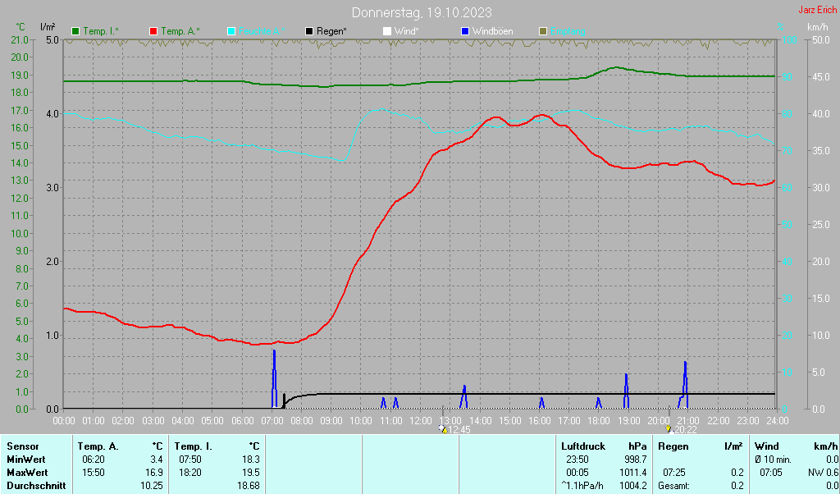Screen dimensions: 840x494
Task: Click the blue Windböen legend square
Action: tap(465, 31)
